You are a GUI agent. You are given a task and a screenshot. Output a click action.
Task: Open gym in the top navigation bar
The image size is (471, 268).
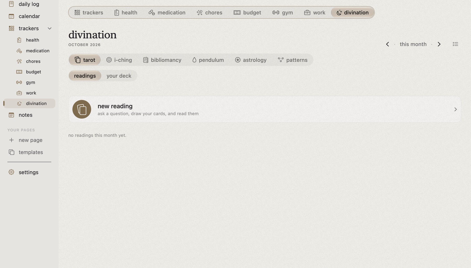tap(283, 13)
